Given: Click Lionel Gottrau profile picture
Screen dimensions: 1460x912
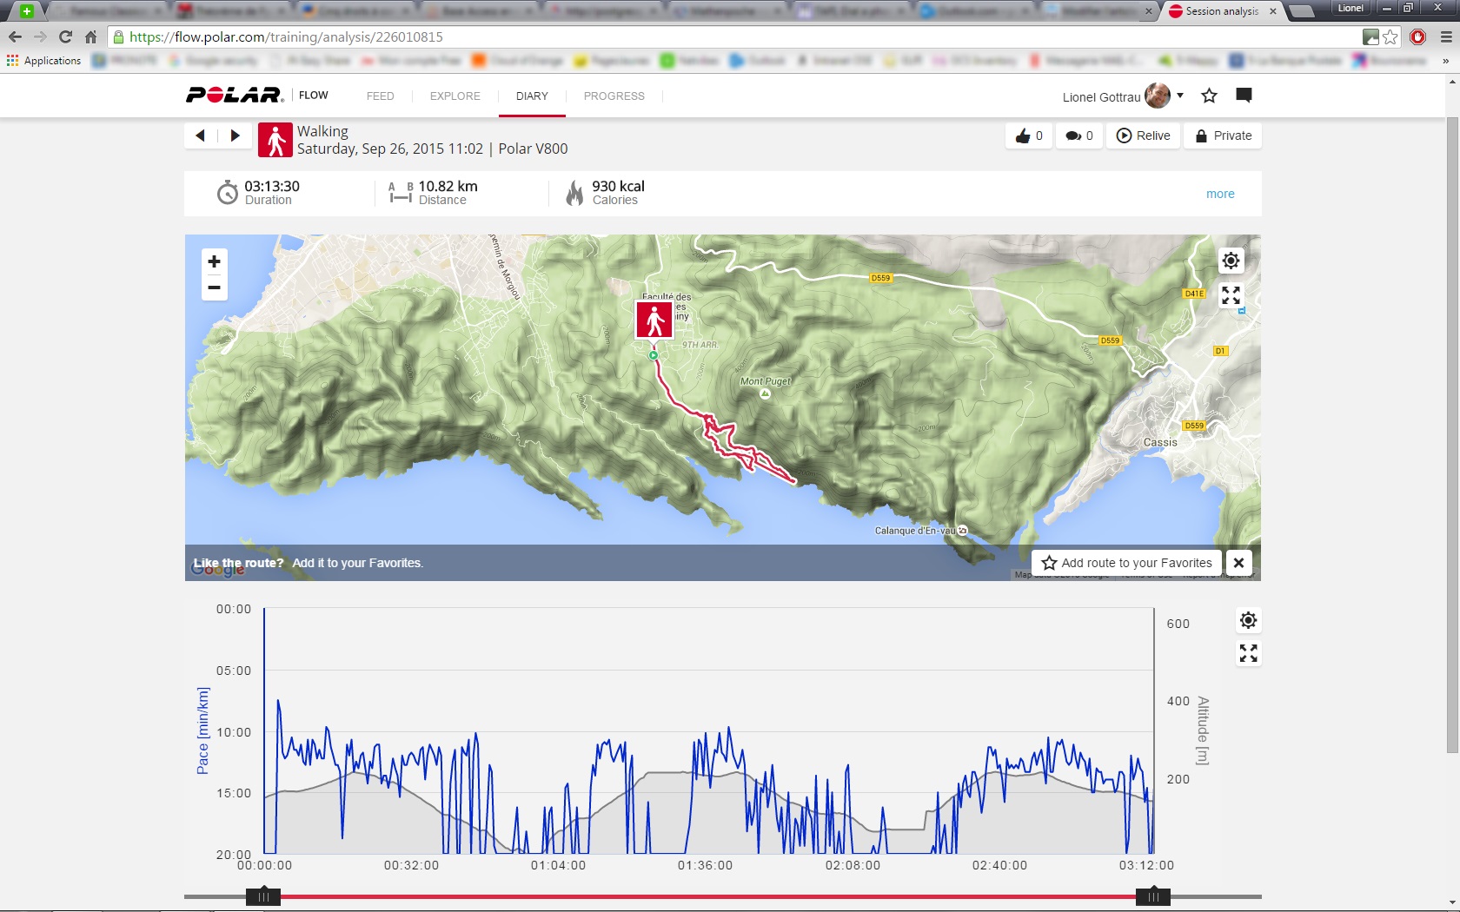Looking at the screenshot, I should click(1158, 96).
